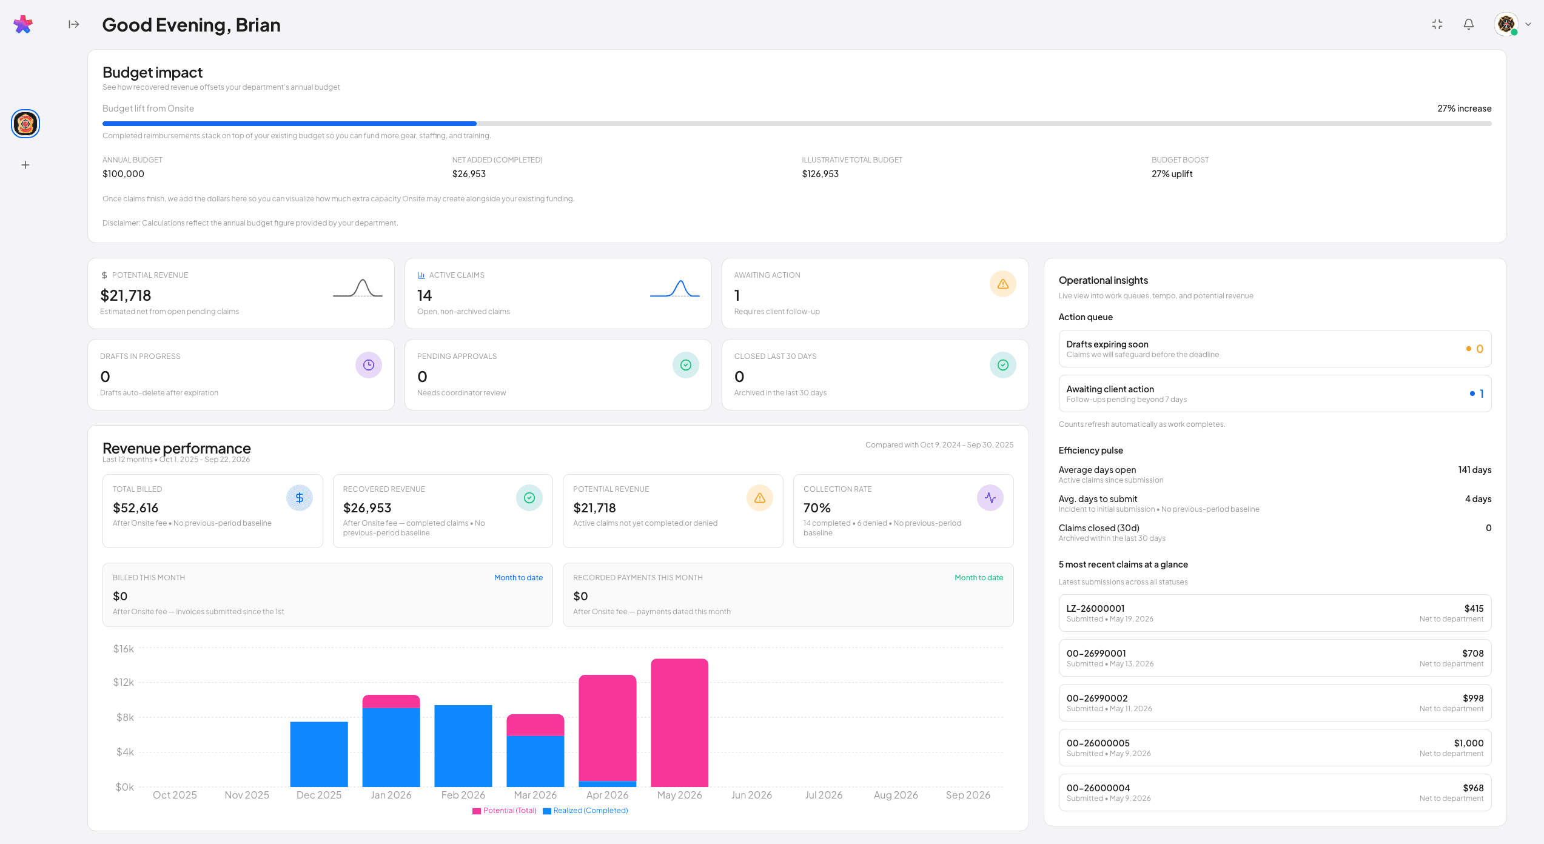Image resolution: width=1544 pixels, height=844 pixels.
Task: Toggle the Realized (Completed) blue legend swatch
Action: pyautogui.click(x=547, y=811)
